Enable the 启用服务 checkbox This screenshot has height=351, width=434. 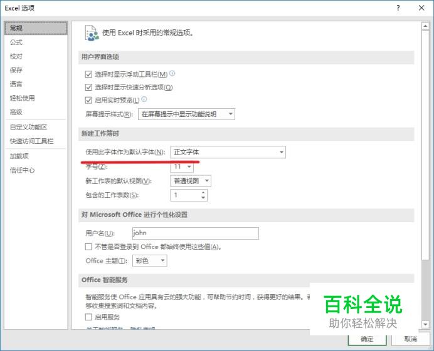88,317
